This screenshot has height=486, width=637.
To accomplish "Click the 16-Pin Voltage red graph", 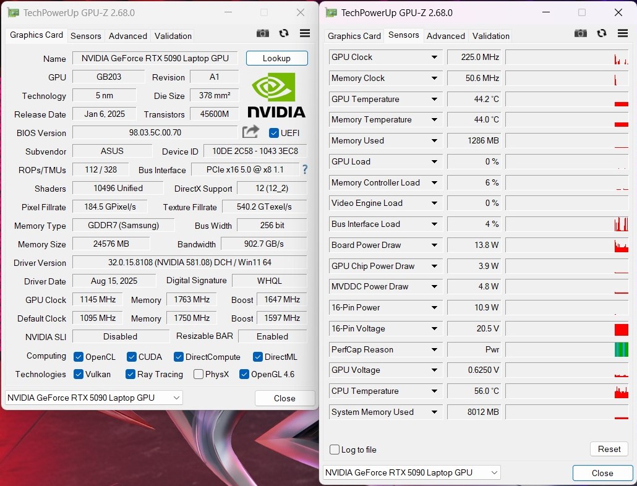I will pos(567,328).
